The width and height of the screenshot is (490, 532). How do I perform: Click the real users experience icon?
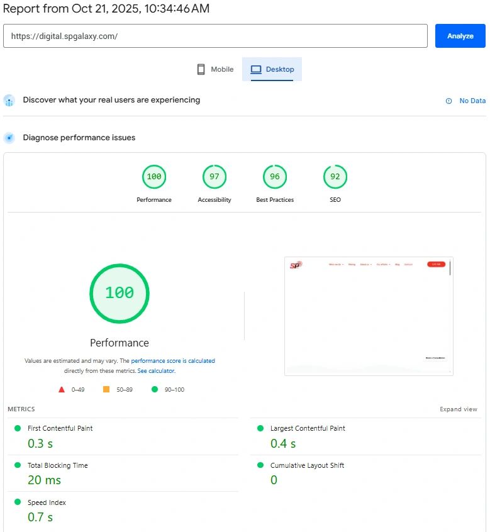click(x=9, y=101)
